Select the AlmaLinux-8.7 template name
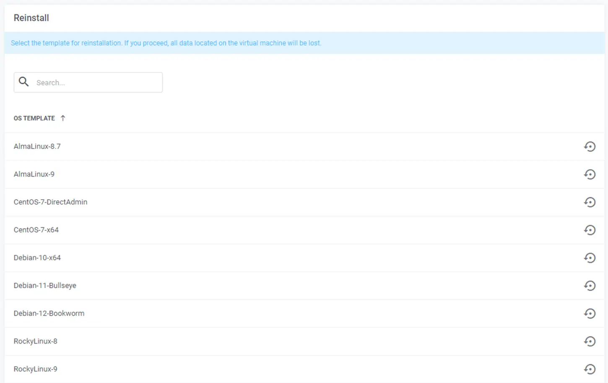This screenshot has width=608, height=383. (x=37, y=147)
